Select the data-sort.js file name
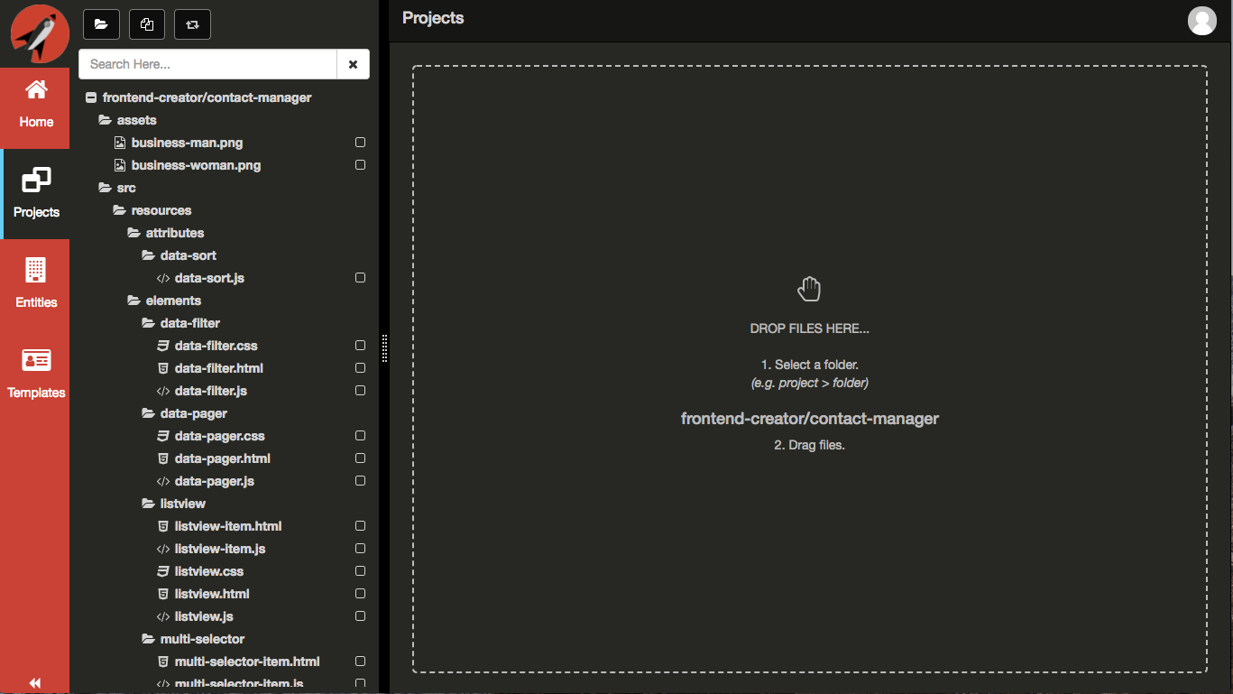Image resolution: width=1233 pixels, height=694 pixels. click(209, 278)
